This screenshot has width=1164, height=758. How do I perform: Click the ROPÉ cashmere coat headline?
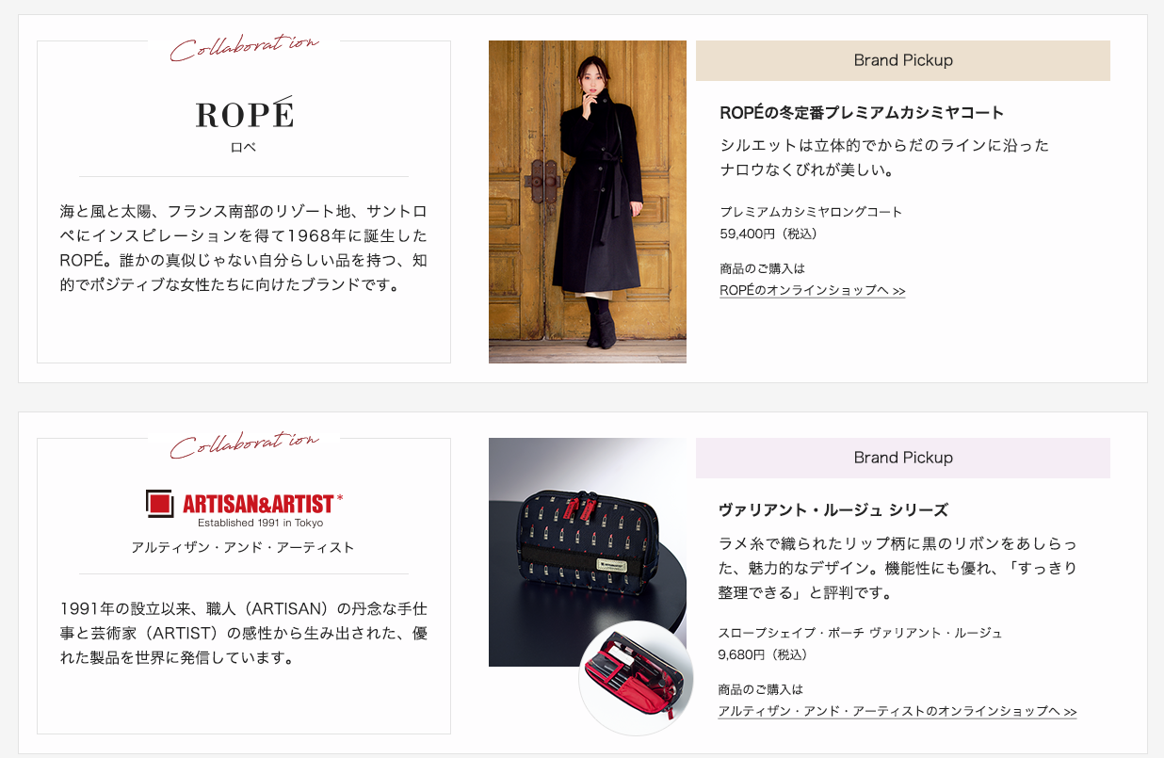[862, 113]
